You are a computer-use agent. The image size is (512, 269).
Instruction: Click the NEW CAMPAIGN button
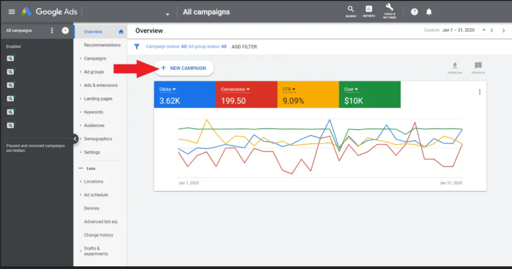pyautogui.click(x=184, y=68)
